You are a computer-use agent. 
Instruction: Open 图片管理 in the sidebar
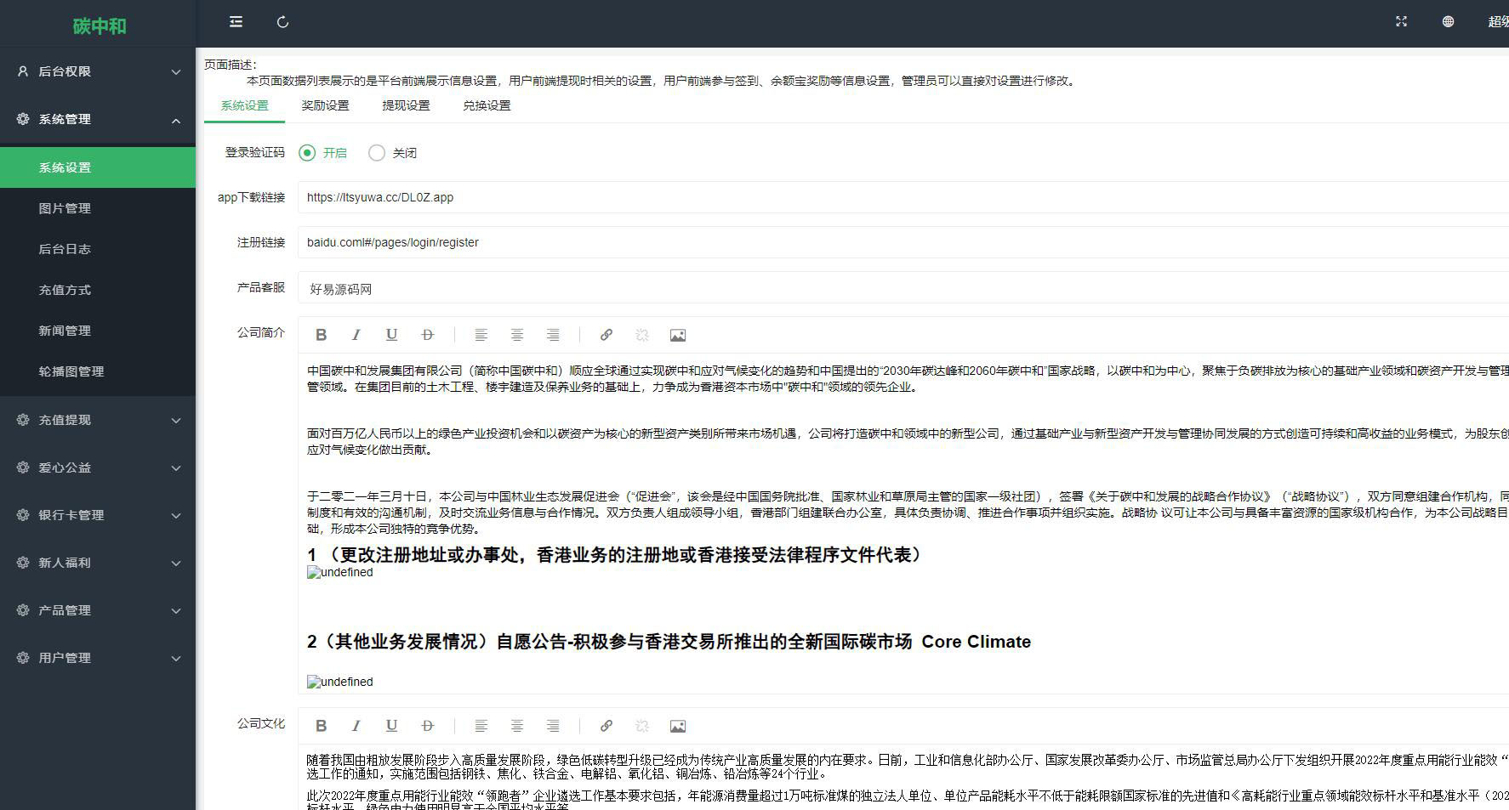[x=98, y=208]
